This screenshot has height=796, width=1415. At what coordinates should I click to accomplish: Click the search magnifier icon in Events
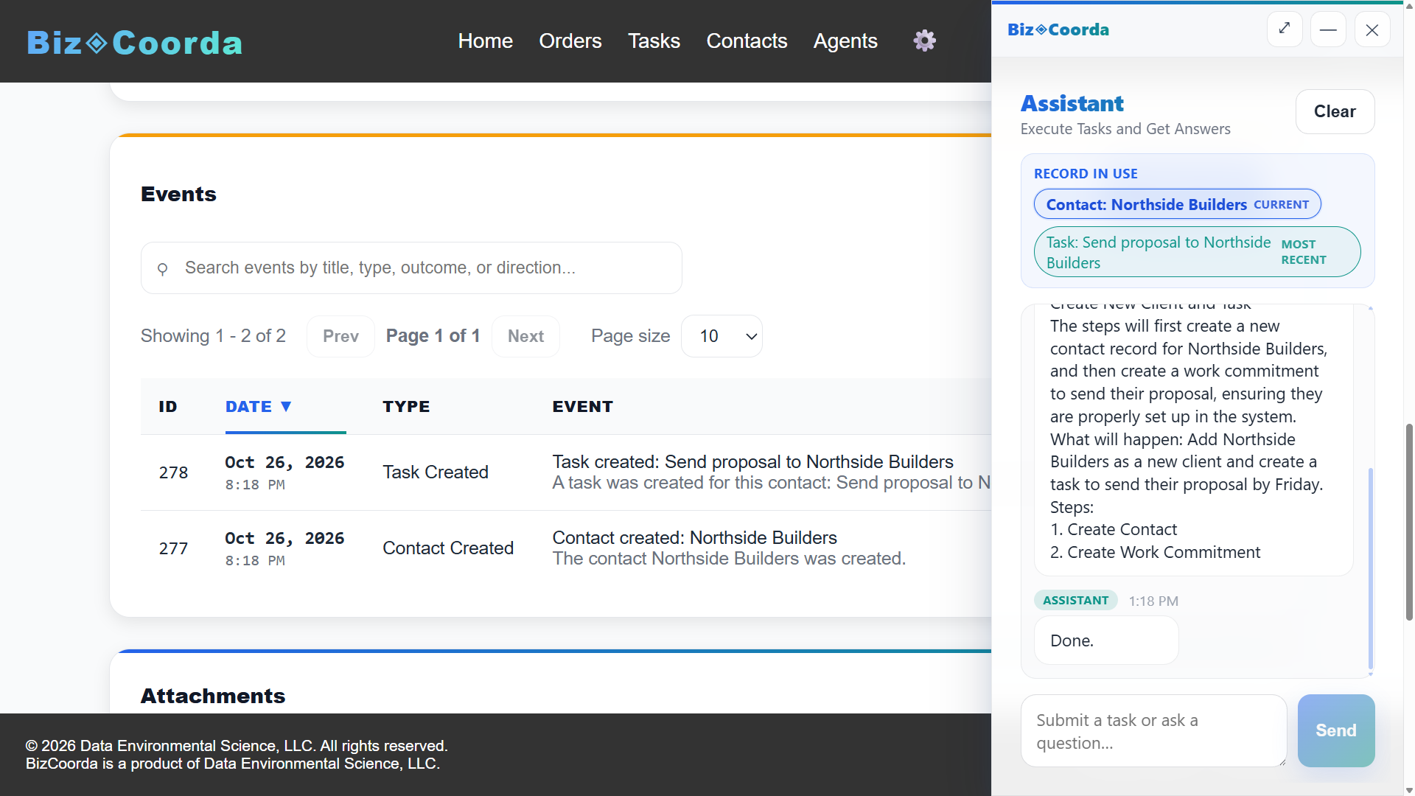click(163, 268)
